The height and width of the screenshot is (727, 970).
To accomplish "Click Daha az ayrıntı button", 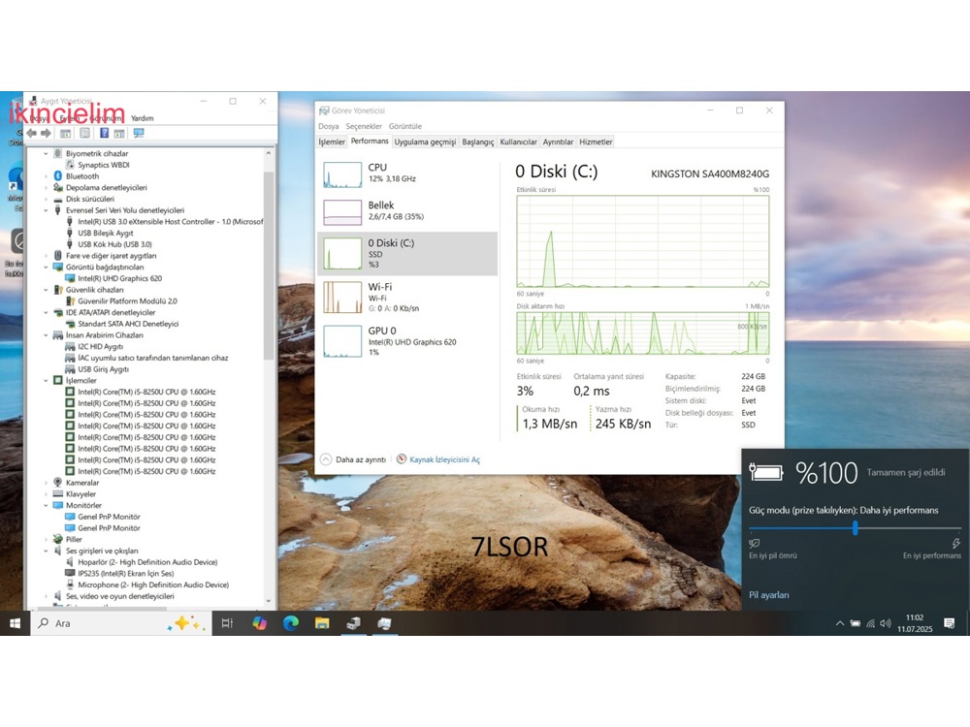I will [353, 459].
